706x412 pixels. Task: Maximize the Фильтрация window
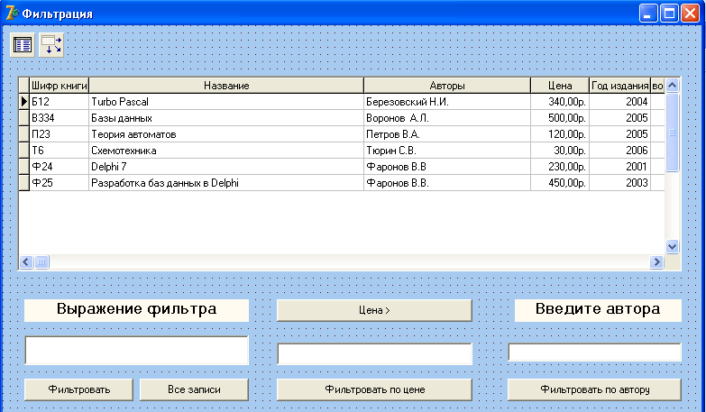669,14
